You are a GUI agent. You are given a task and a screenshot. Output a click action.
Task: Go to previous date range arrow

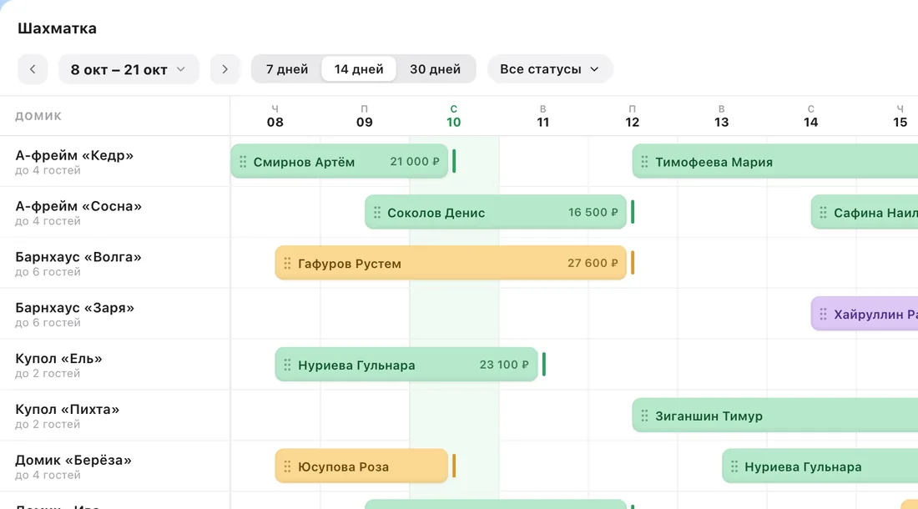click(x=33, y=69)
